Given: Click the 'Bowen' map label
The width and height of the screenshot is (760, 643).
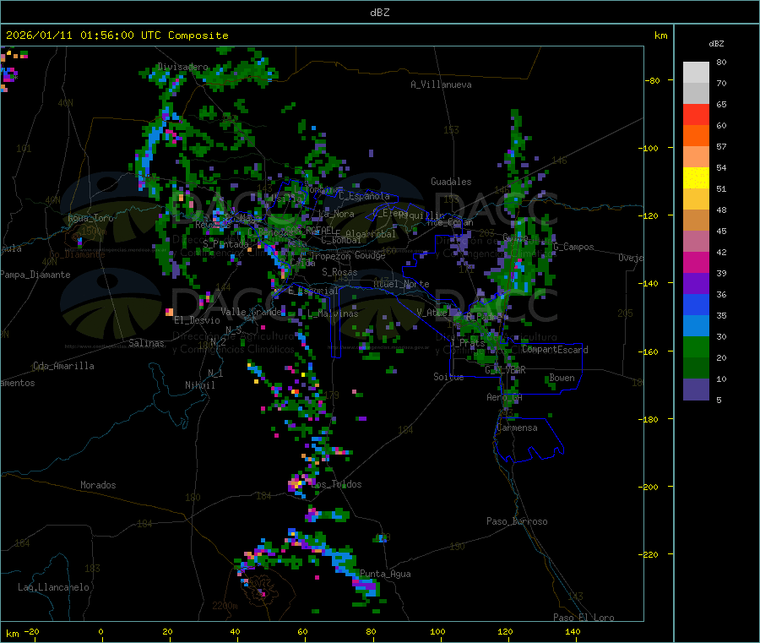Looking at the screenshot, I should 562,378.
